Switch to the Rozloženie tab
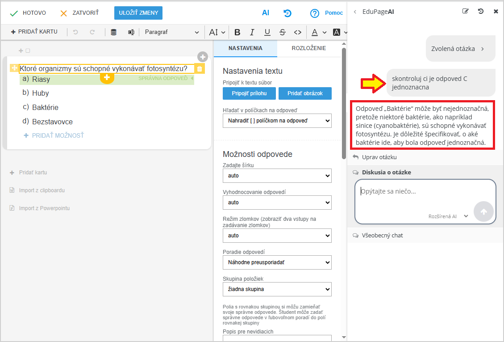Image resolution: width=504 pixels, height=342 pixels. click(x=308, y=48)
